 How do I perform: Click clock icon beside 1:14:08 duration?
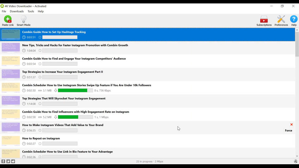point(24,104)
